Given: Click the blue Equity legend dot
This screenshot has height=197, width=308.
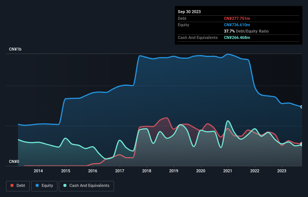Looking at the screenshot, I should [x=37, y=185].
